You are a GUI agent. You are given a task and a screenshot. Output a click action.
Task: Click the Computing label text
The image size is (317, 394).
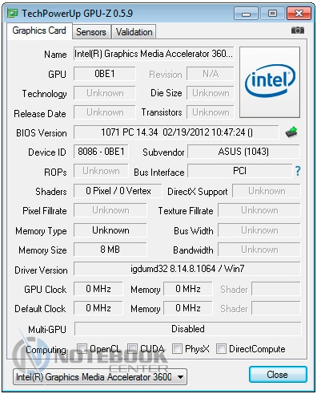tap(46, 350)
